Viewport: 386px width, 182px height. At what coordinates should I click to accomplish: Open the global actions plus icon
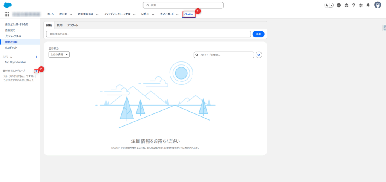pos(339,5)
